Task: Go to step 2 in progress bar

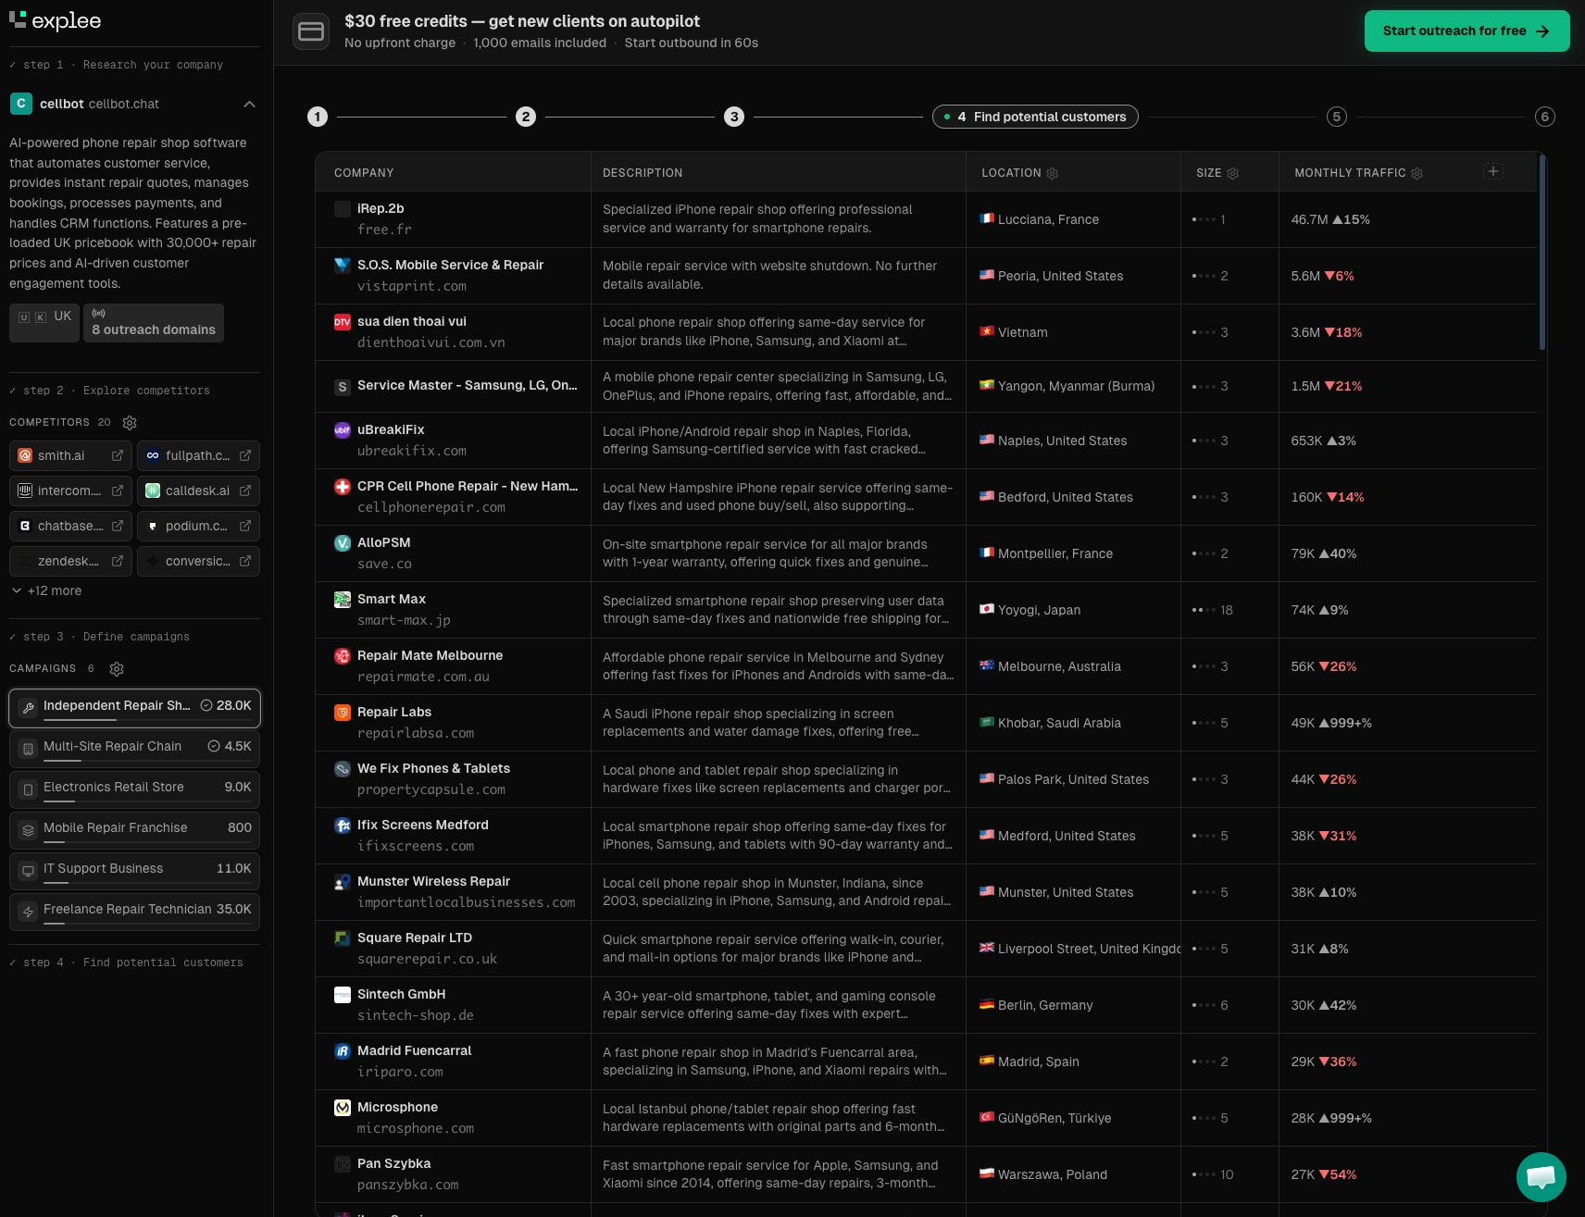Action: point(526,117)
